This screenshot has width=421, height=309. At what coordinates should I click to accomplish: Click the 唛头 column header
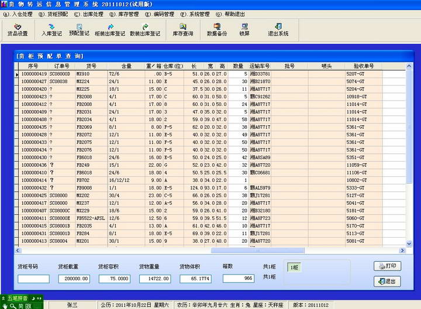pyautogui.click(x=326, y=66)
